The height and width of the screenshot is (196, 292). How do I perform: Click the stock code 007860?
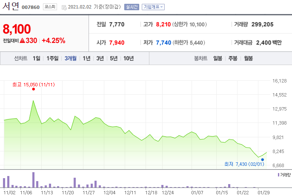tap(31, 7)
